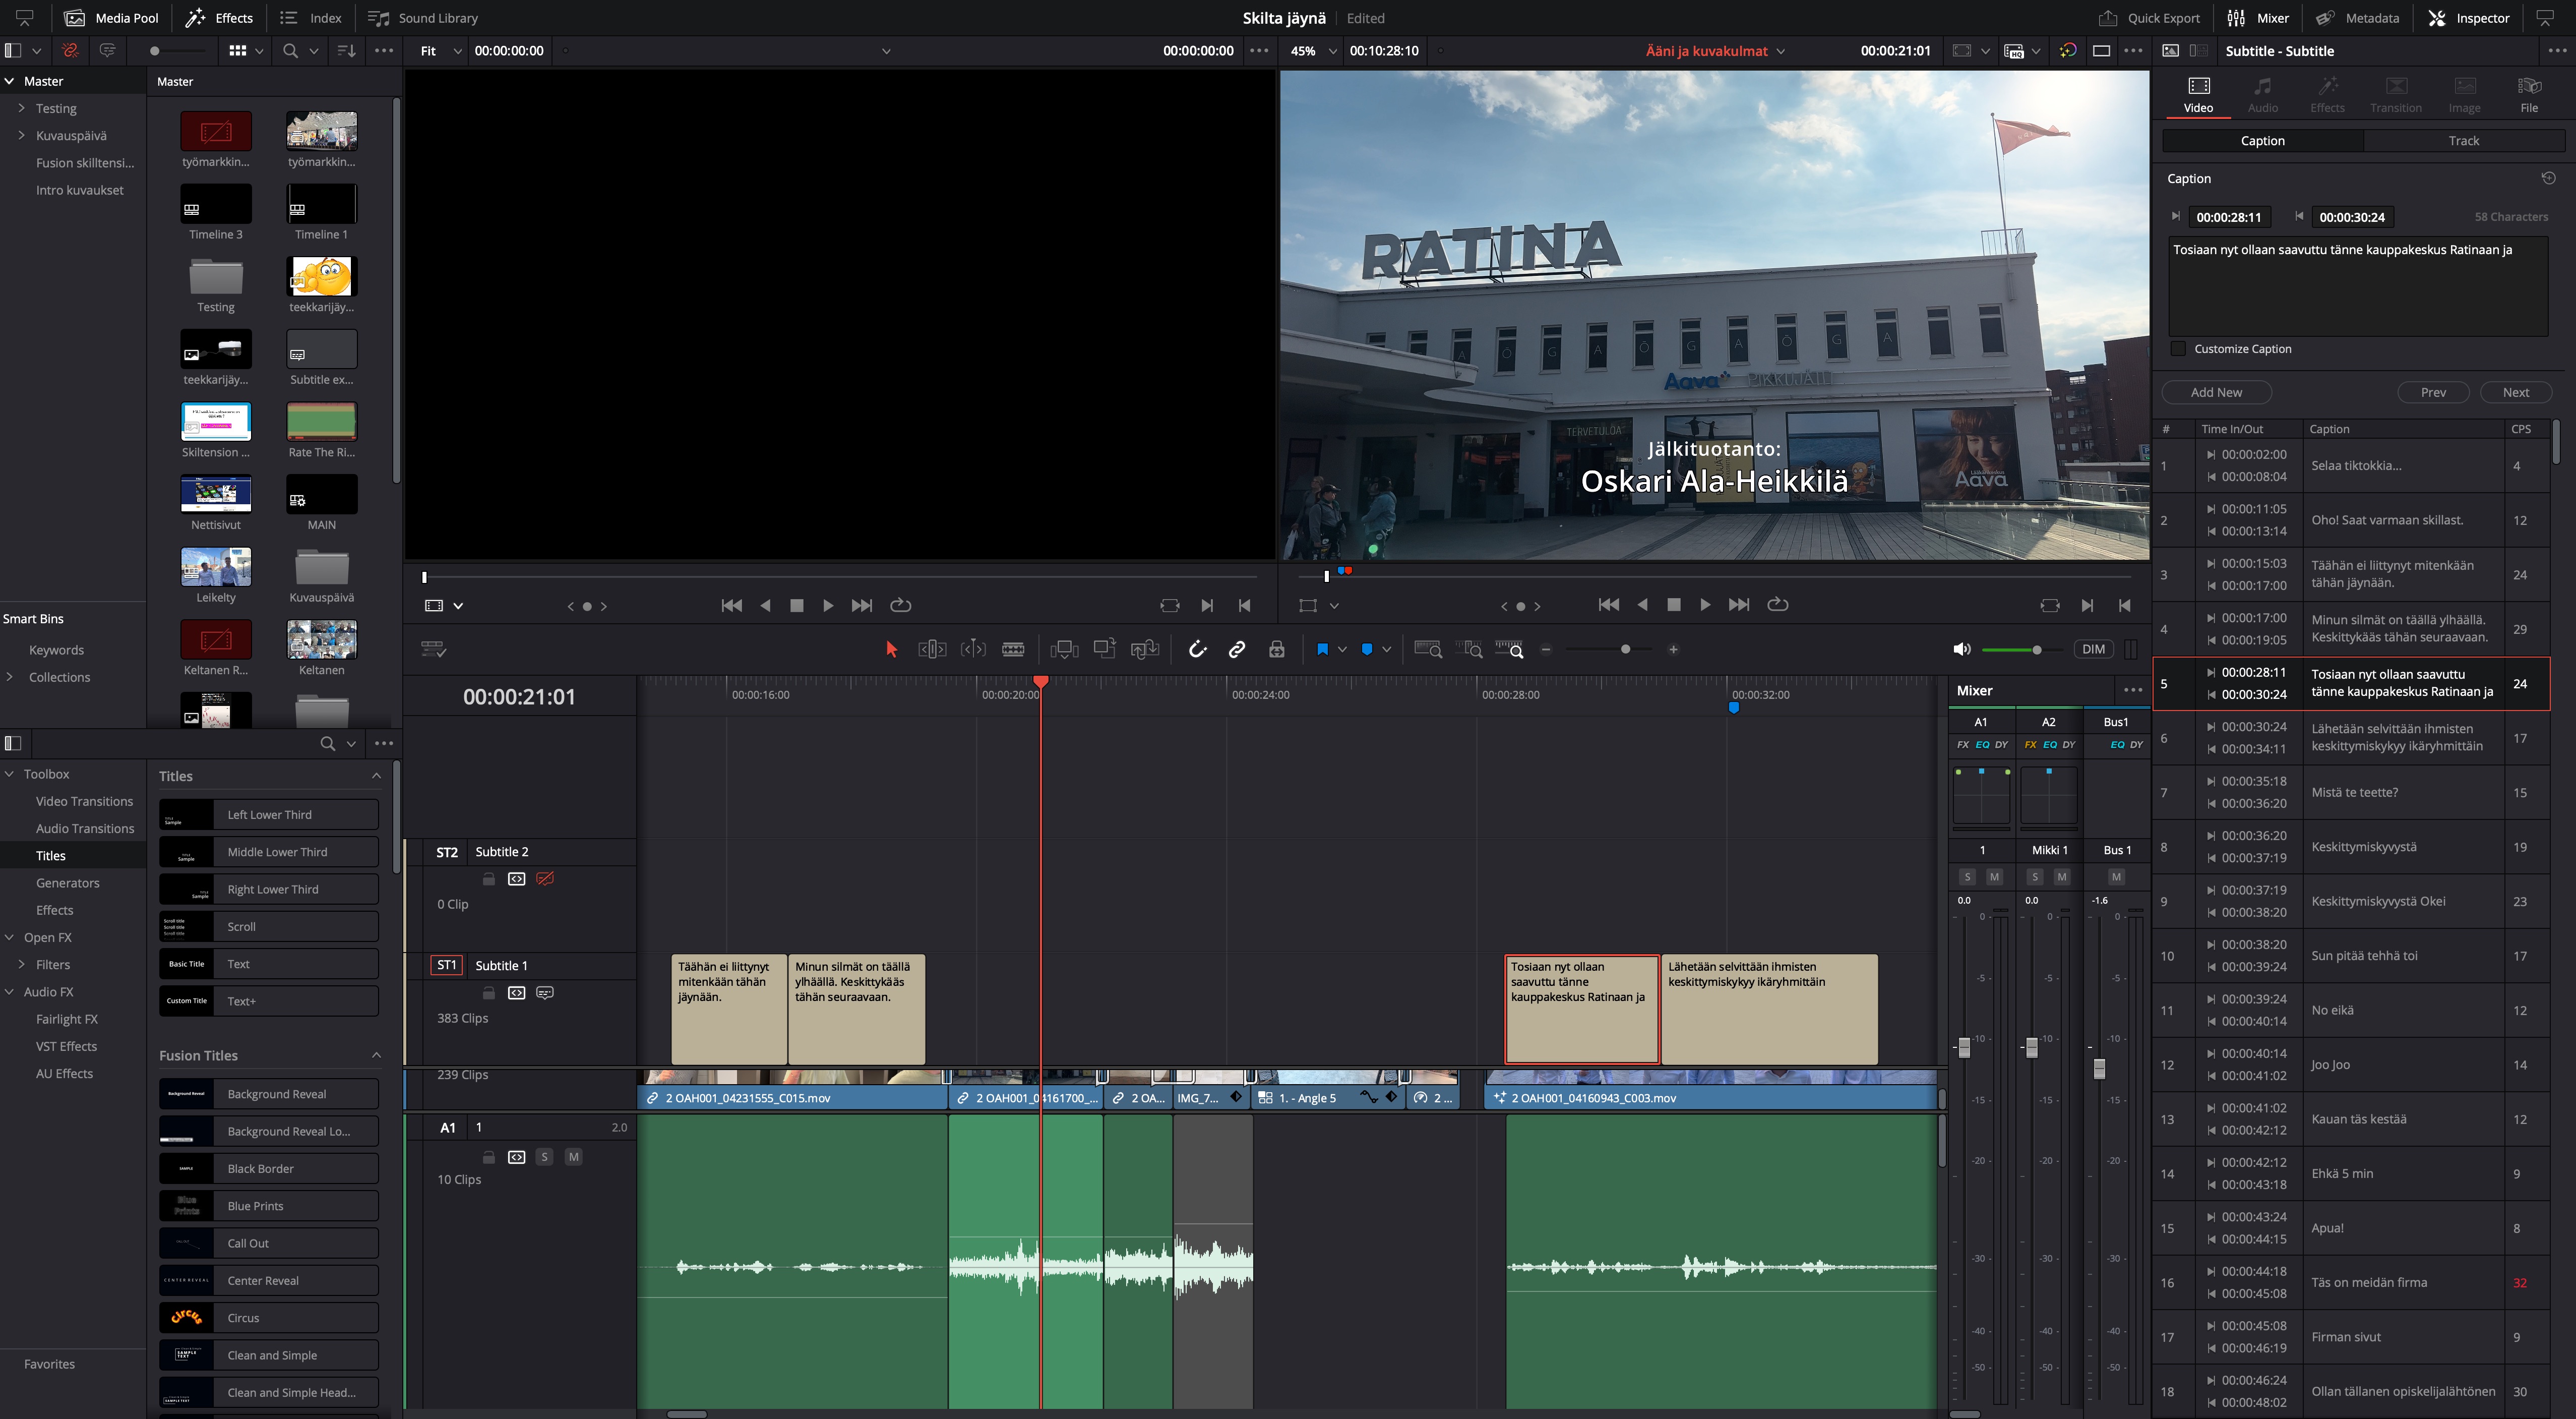This screenshot has height=1419, width=2576.
Task: Add a blue flag to the clip
Action: [x=1322, y=650]
